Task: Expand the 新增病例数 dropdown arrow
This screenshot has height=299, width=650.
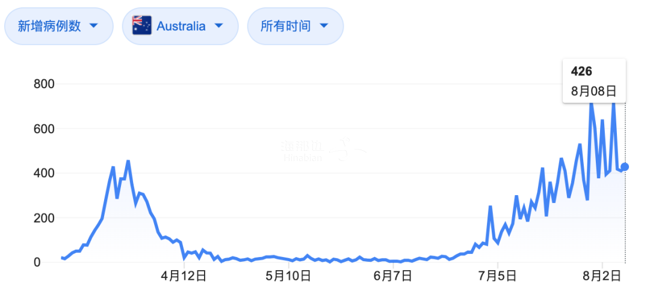Action: coord(93,26)
